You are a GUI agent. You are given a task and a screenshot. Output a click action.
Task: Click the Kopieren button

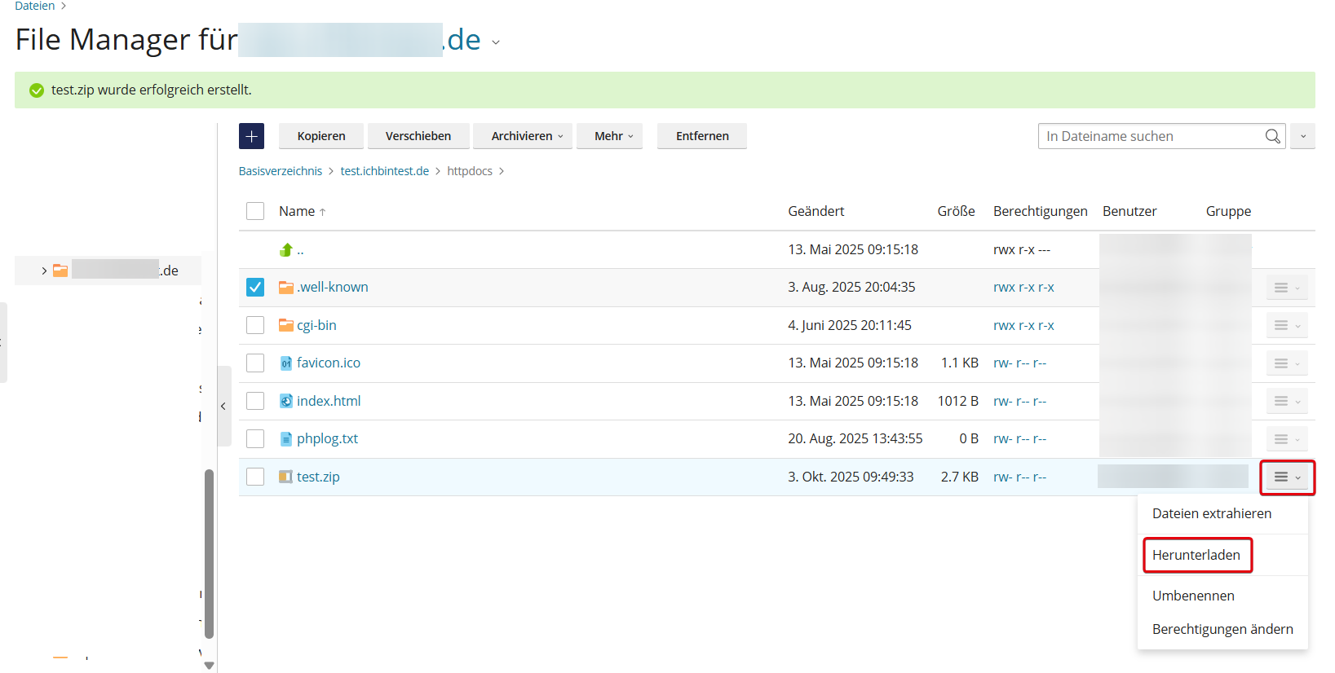321,136
